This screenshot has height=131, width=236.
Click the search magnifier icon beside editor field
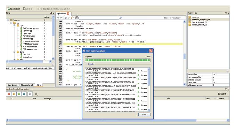(x=121, y=18)
